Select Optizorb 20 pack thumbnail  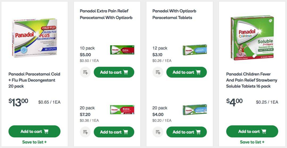click(195, 110)
